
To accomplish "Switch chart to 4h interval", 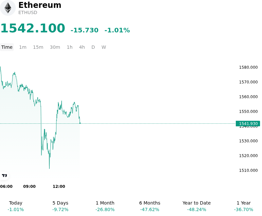I will pos(82,47).
